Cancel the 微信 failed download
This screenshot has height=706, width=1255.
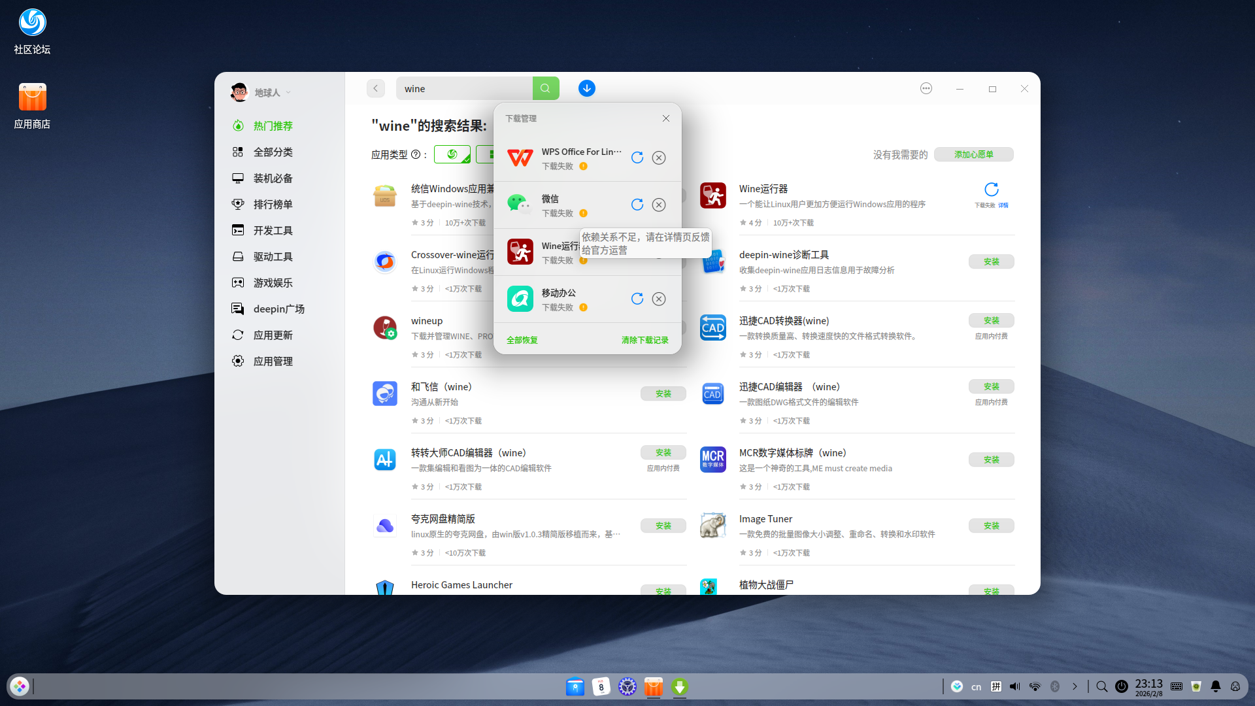(658, 205)
